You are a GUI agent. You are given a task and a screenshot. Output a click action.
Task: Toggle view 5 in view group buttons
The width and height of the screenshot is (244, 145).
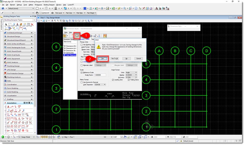click(49, 137)
